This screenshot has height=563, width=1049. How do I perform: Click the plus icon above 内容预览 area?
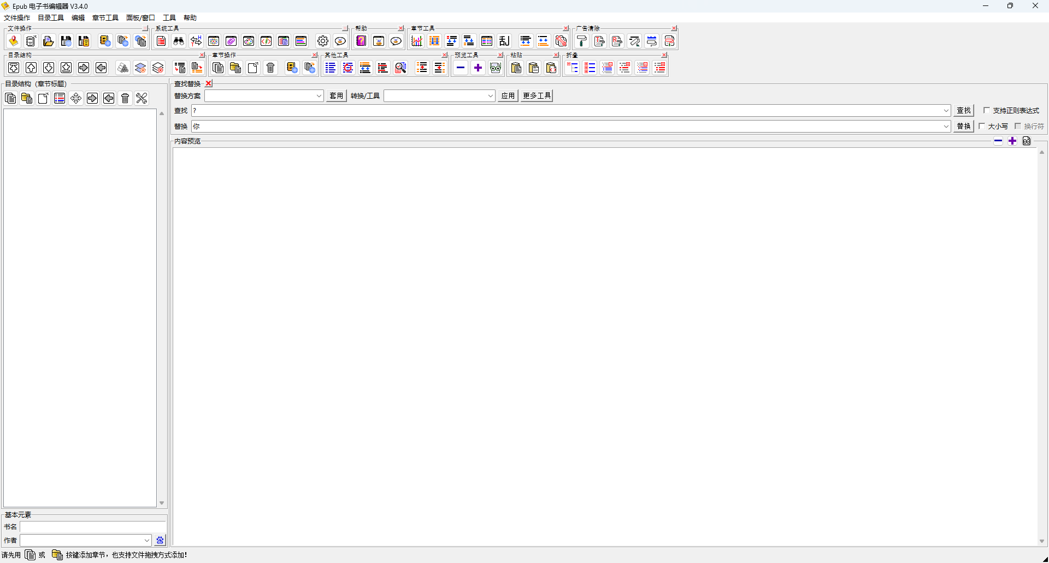(1012, 141)
